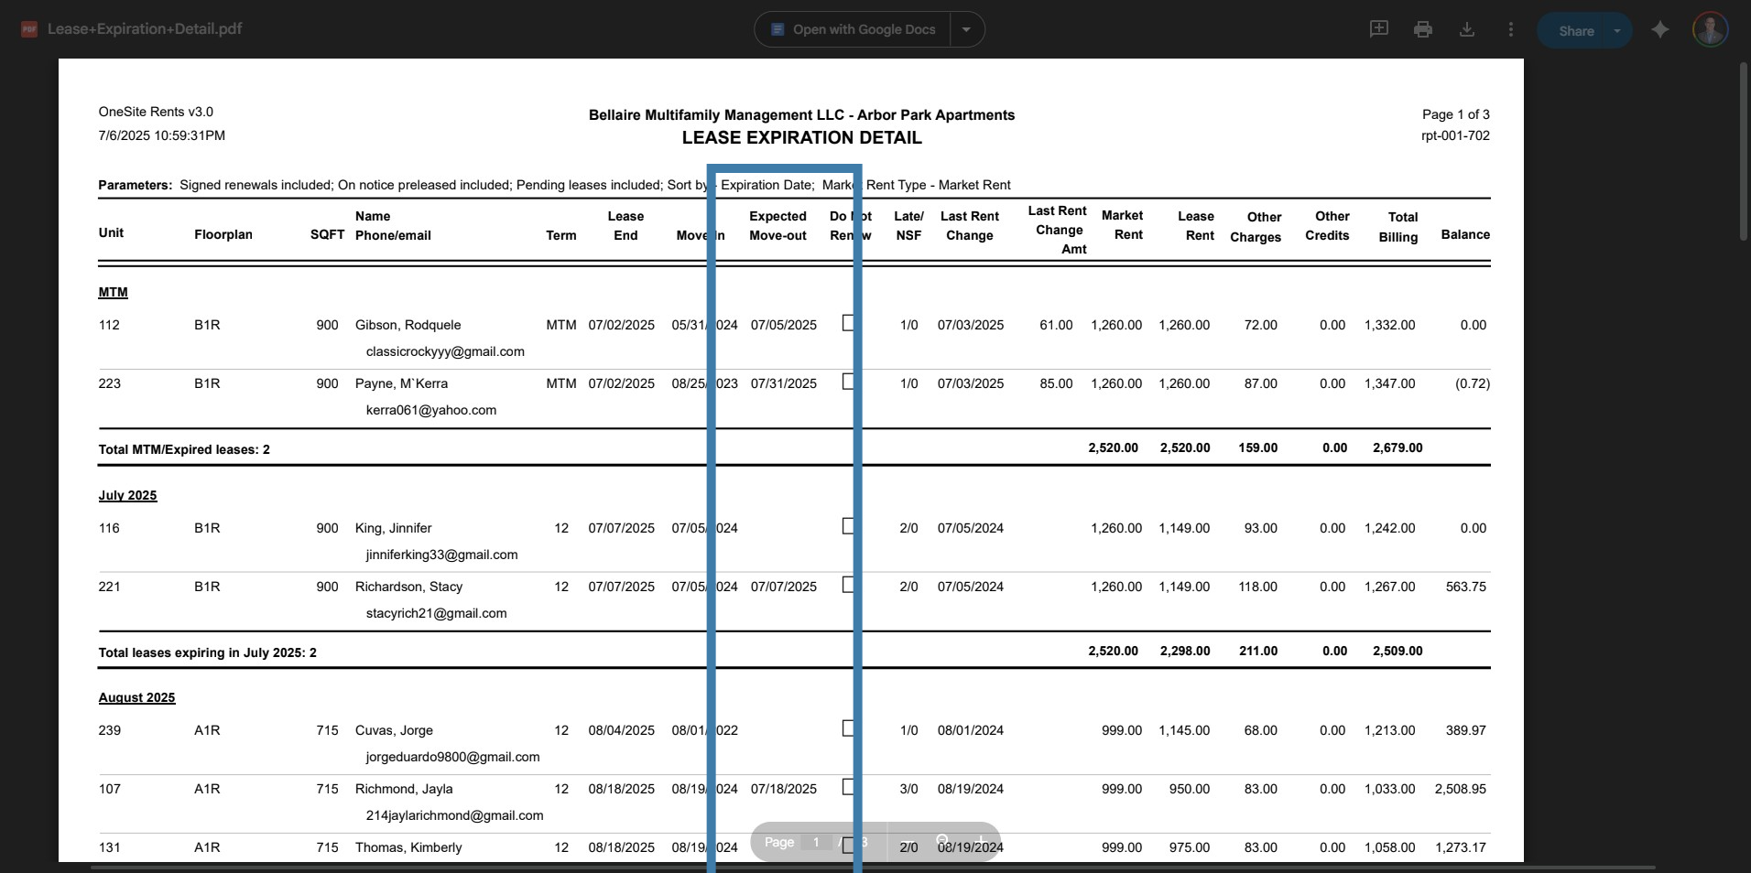Download the PDF file
This screenshot has height=873, width=1751.
click(1466, 29)
